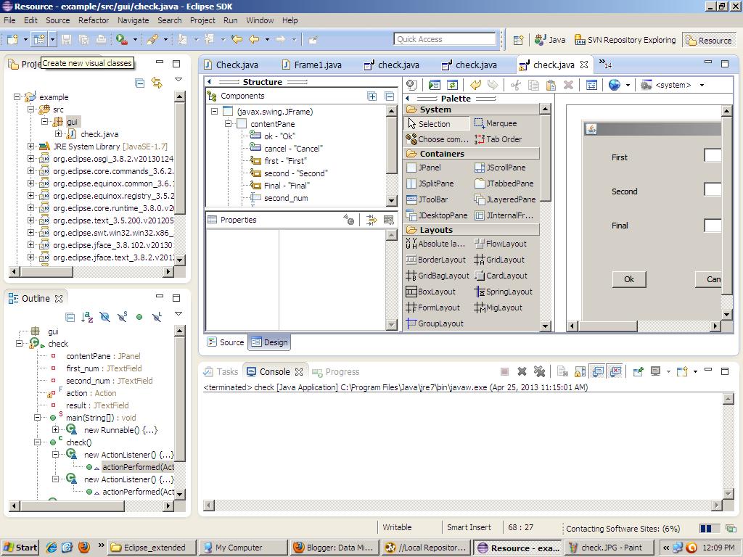Toggle show console on standard error
743x557 pixels.
pos(615,371)
